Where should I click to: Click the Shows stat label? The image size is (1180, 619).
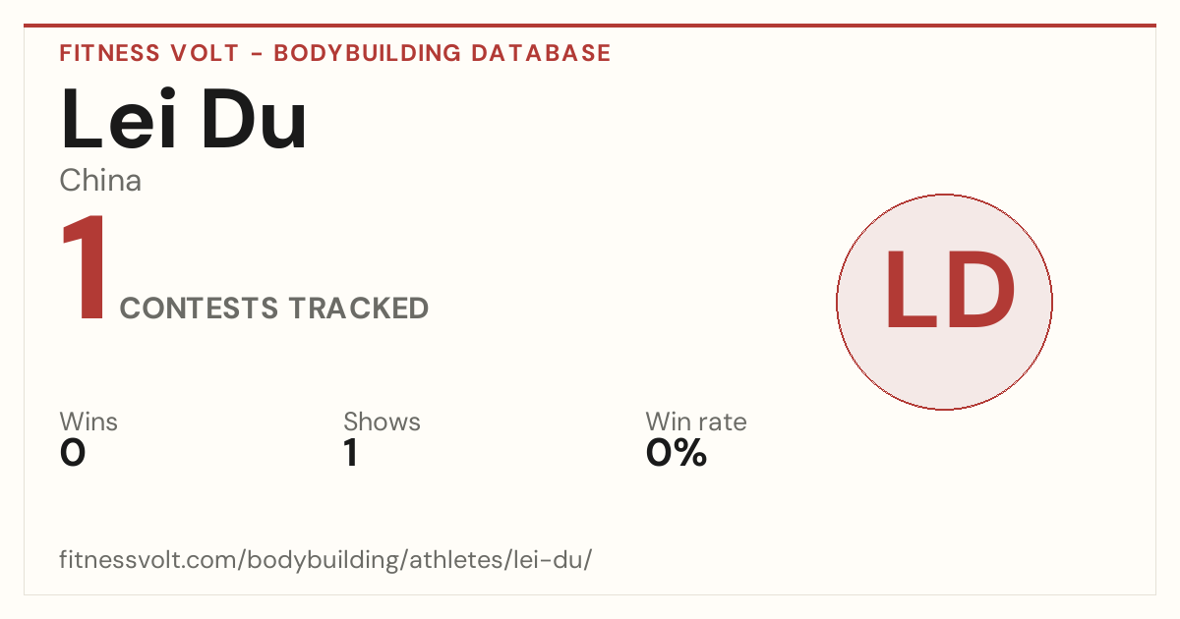click(382, 422)
